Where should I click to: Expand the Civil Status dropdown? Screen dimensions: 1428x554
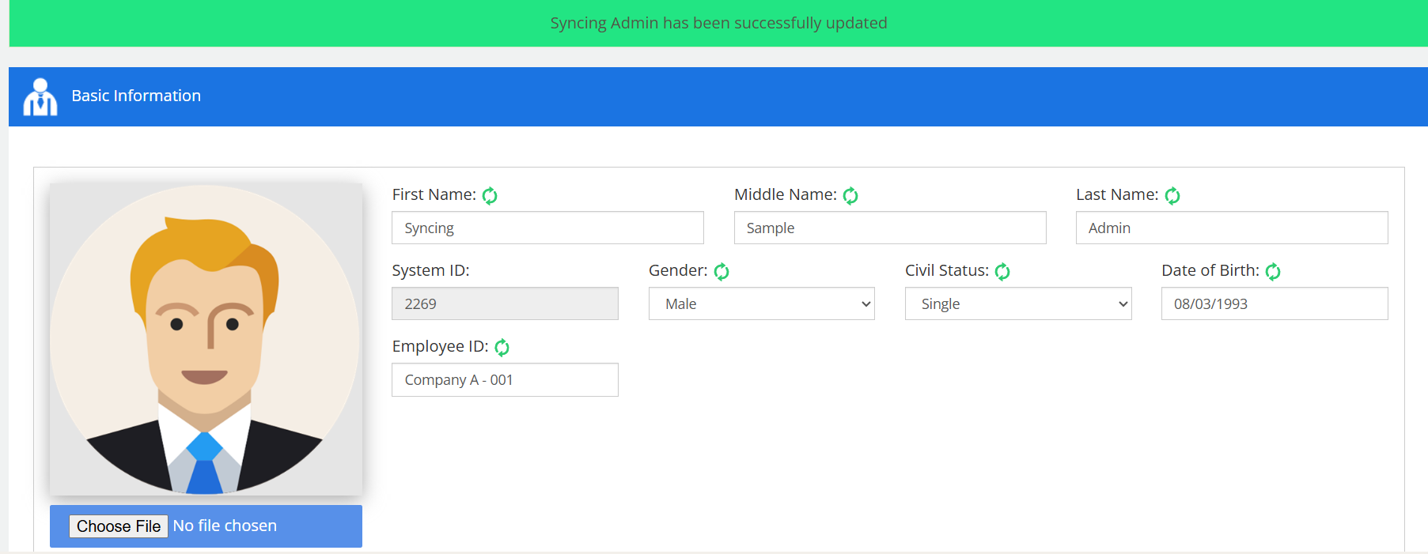pos(1017,303)
